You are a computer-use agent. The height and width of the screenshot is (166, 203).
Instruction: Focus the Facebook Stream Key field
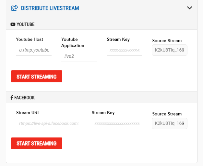click(x=117, y=124)
